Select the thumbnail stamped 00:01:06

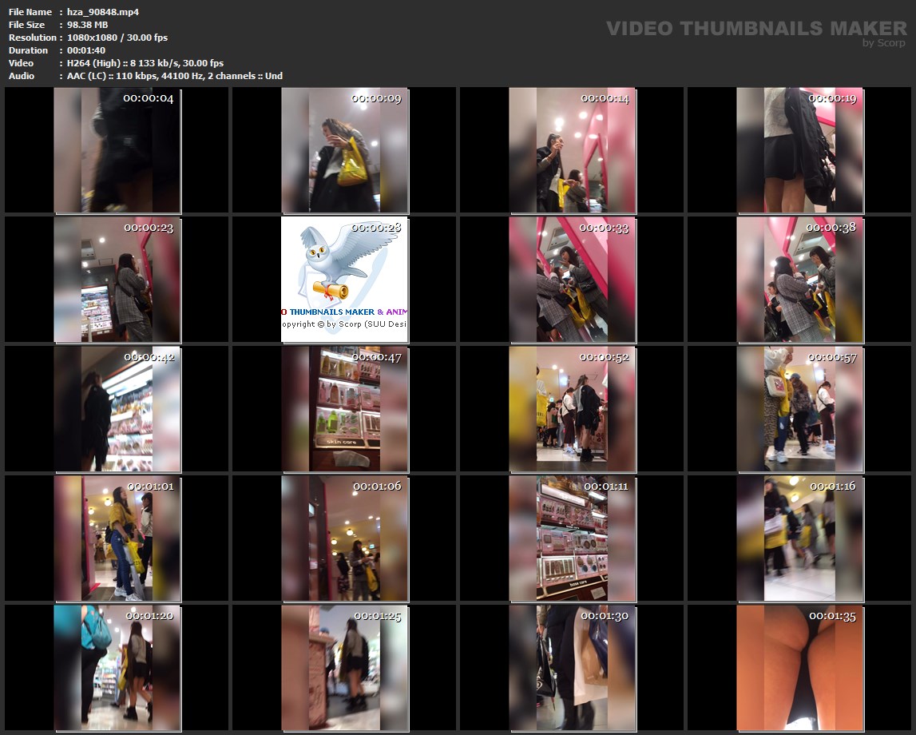point(345,538)
